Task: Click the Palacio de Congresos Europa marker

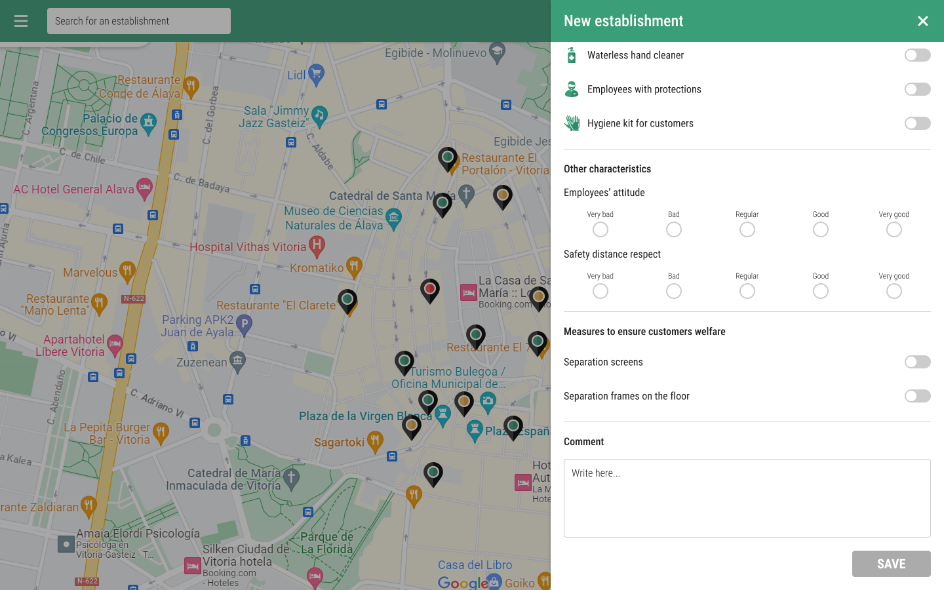Action: (149, 123)
